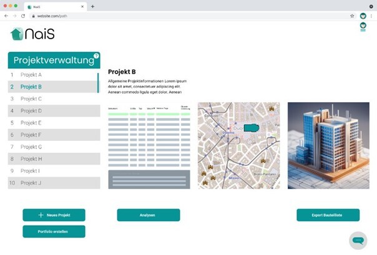Open the browser three-dot menu
The height and width of the screenshot is (255, 377).
(x=371, y=16)
